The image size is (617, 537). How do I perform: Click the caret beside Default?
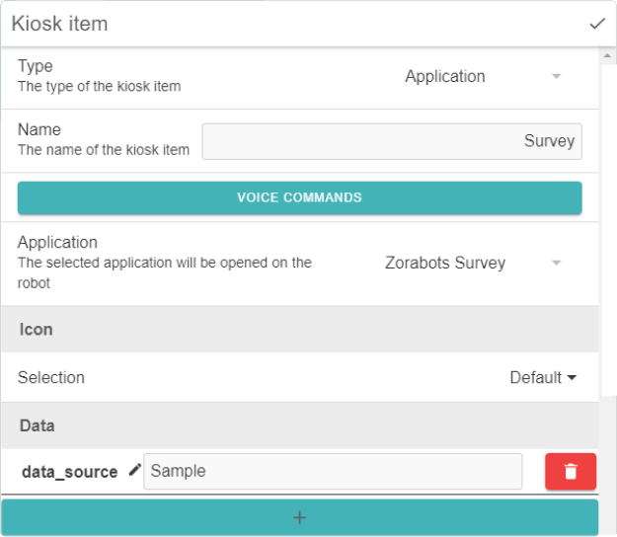point(572,378)
